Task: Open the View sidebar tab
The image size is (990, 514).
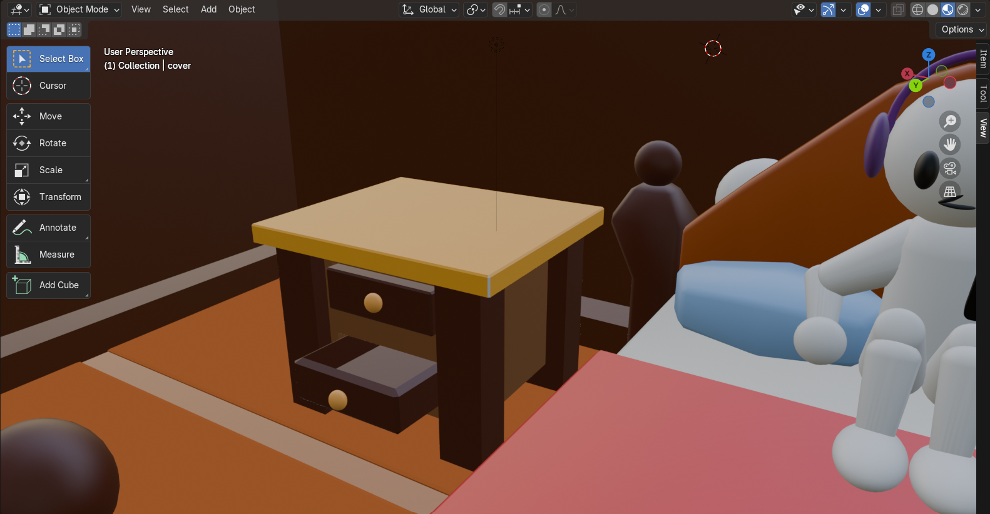Action: 983,128
